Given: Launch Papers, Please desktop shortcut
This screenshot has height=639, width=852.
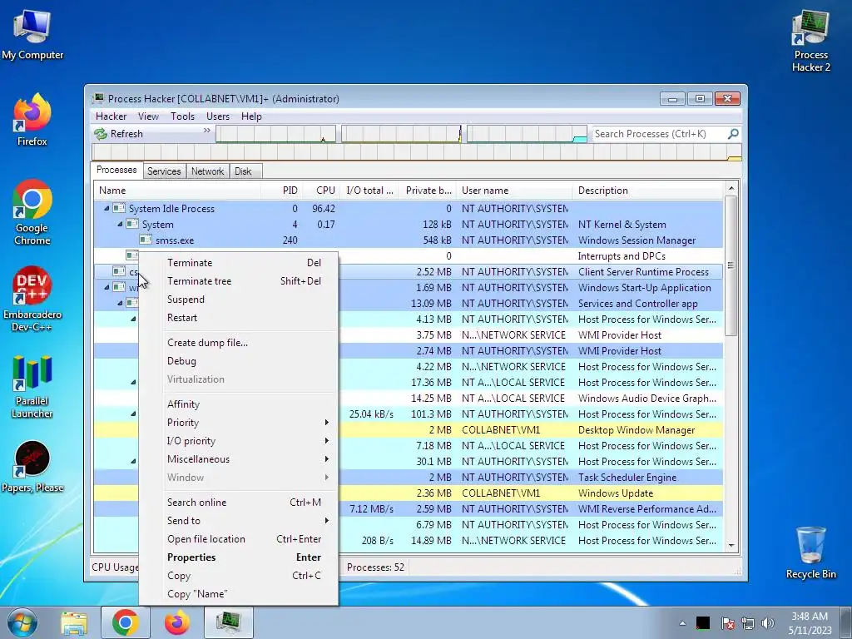Looking at the screenshot, I should 32,467.
